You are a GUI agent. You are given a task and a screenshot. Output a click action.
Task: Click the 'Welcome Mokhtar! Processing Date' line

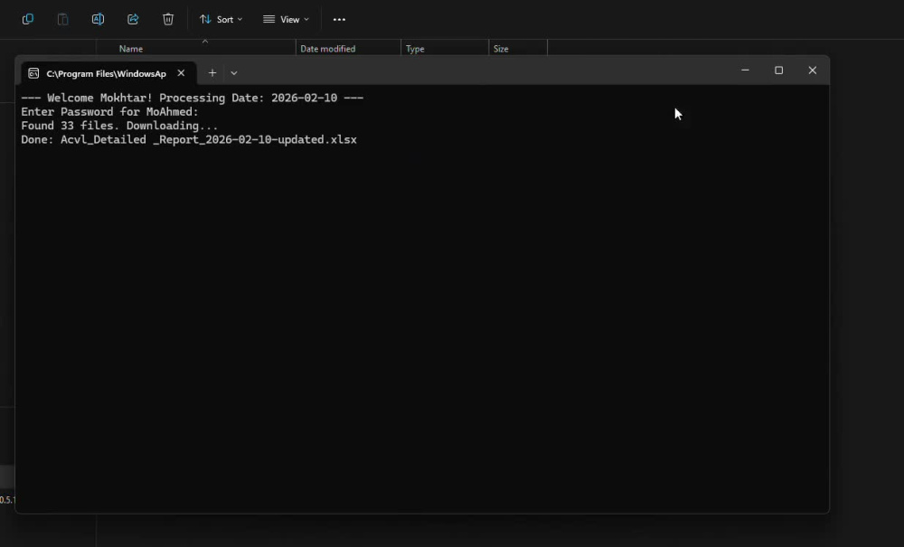coord(192,98)
